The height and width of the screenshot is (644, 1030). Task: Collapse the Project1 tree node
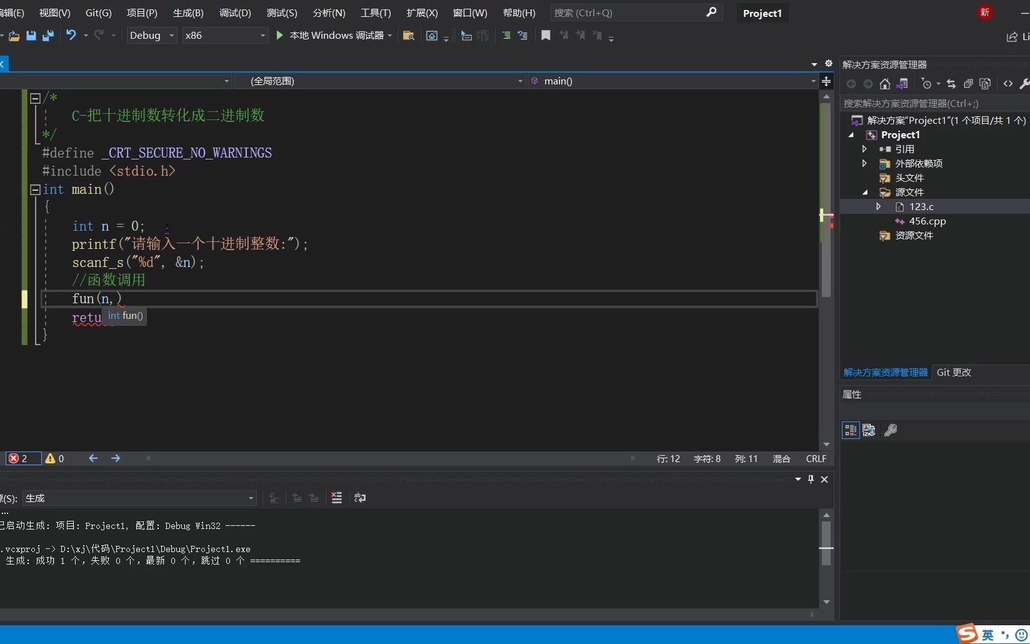(851, 135)
